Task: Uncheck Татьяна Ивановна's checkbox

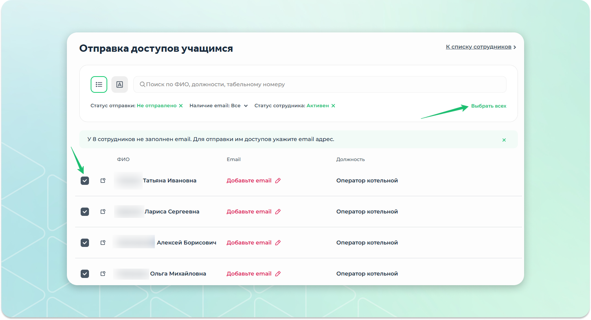Action: click(85, 181)
